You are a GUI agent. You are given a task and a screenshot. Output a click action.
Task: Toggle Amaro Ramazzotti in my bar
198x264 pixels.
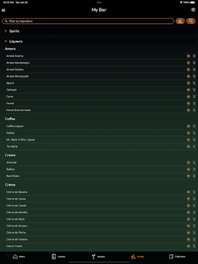click(x=188, y=76)
